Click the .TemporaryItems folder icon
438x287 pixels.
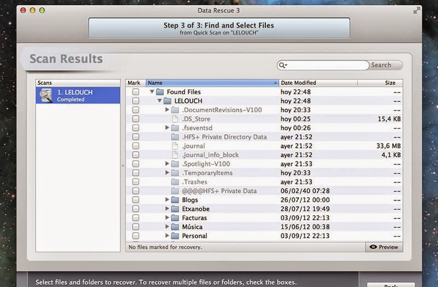click(175, 173)
